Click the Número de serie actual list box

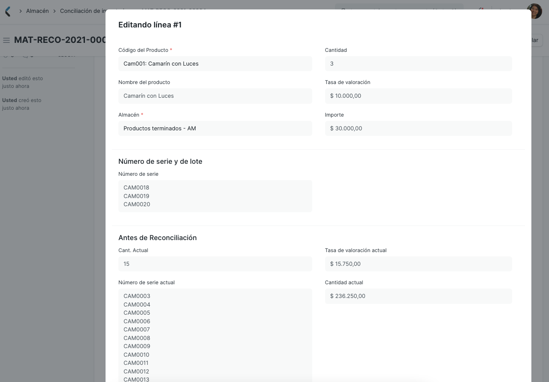[x=215, y=334]
